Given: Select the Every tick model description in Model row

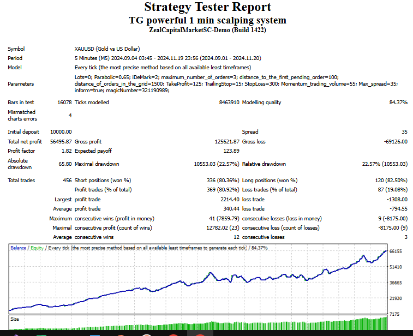Looking at the screenshot, I should click(x=163, y=68).
